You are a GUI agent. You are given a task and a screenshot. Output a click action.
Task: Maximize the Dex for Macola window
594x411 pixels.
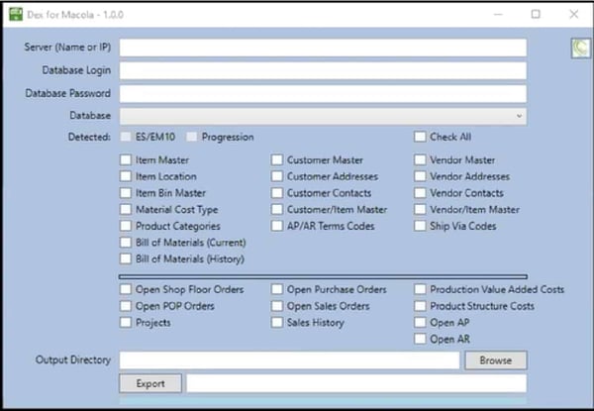(536, 15)
